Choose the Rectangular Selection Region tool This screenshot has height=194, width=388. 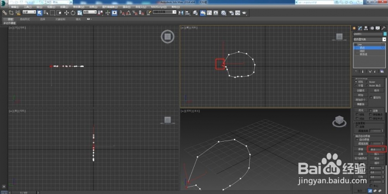(52, 13)
